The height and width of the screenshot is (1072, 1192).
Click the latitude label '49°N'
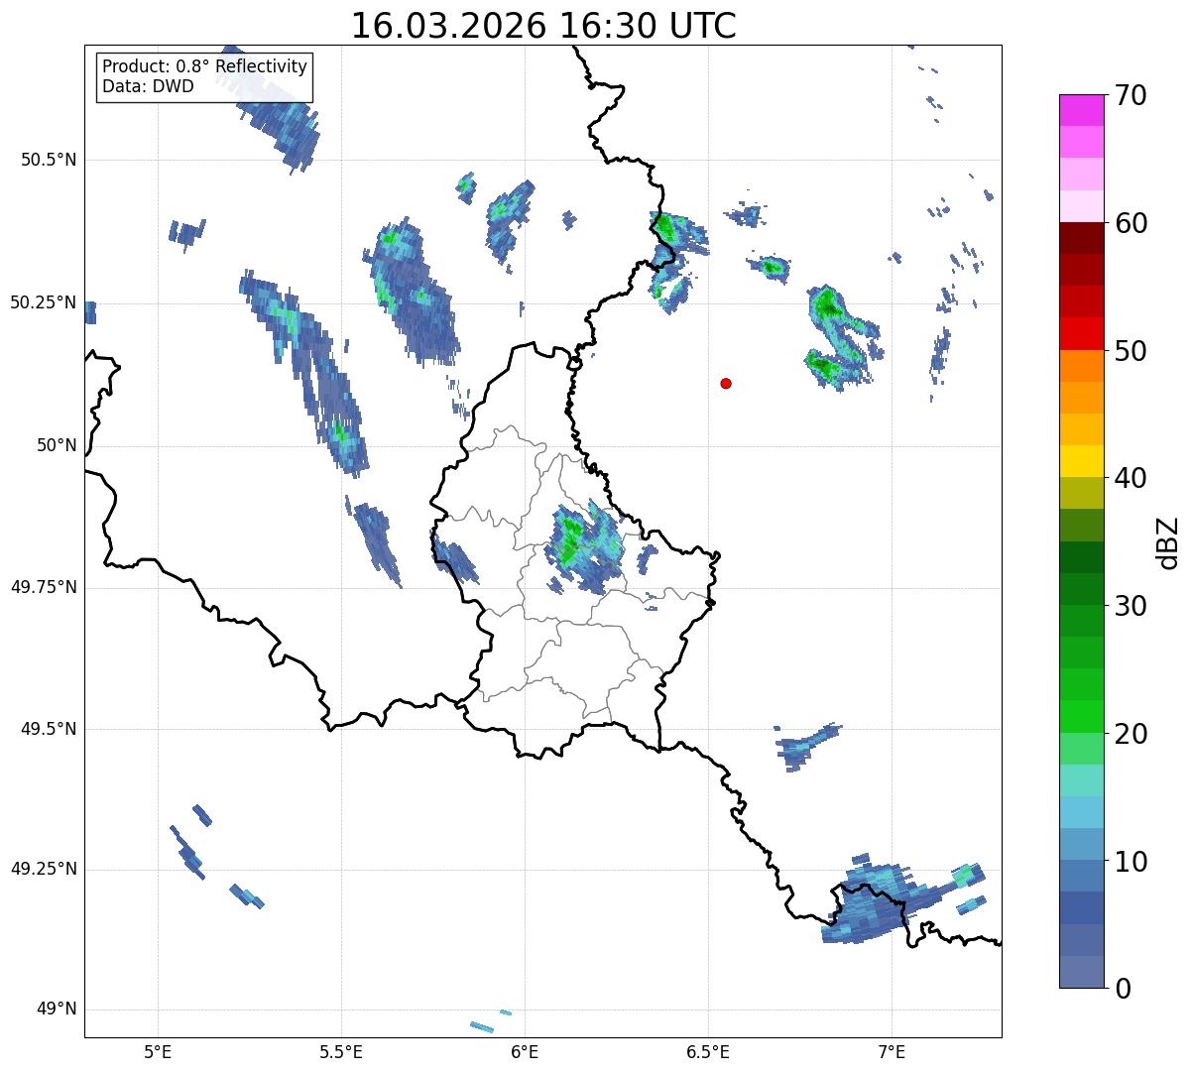pyautogui.click(x=57, y=1009)
